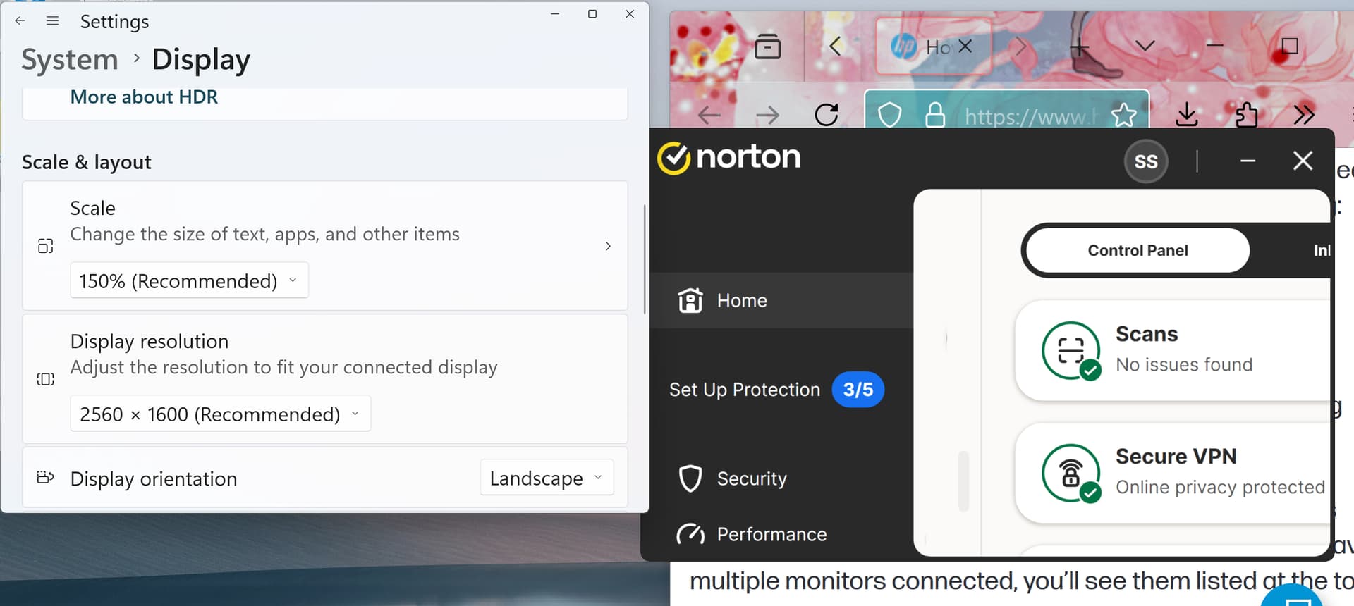This screenshot has height=606, width=1354.
Task: Minimize the browser window
Action: 1214,46
